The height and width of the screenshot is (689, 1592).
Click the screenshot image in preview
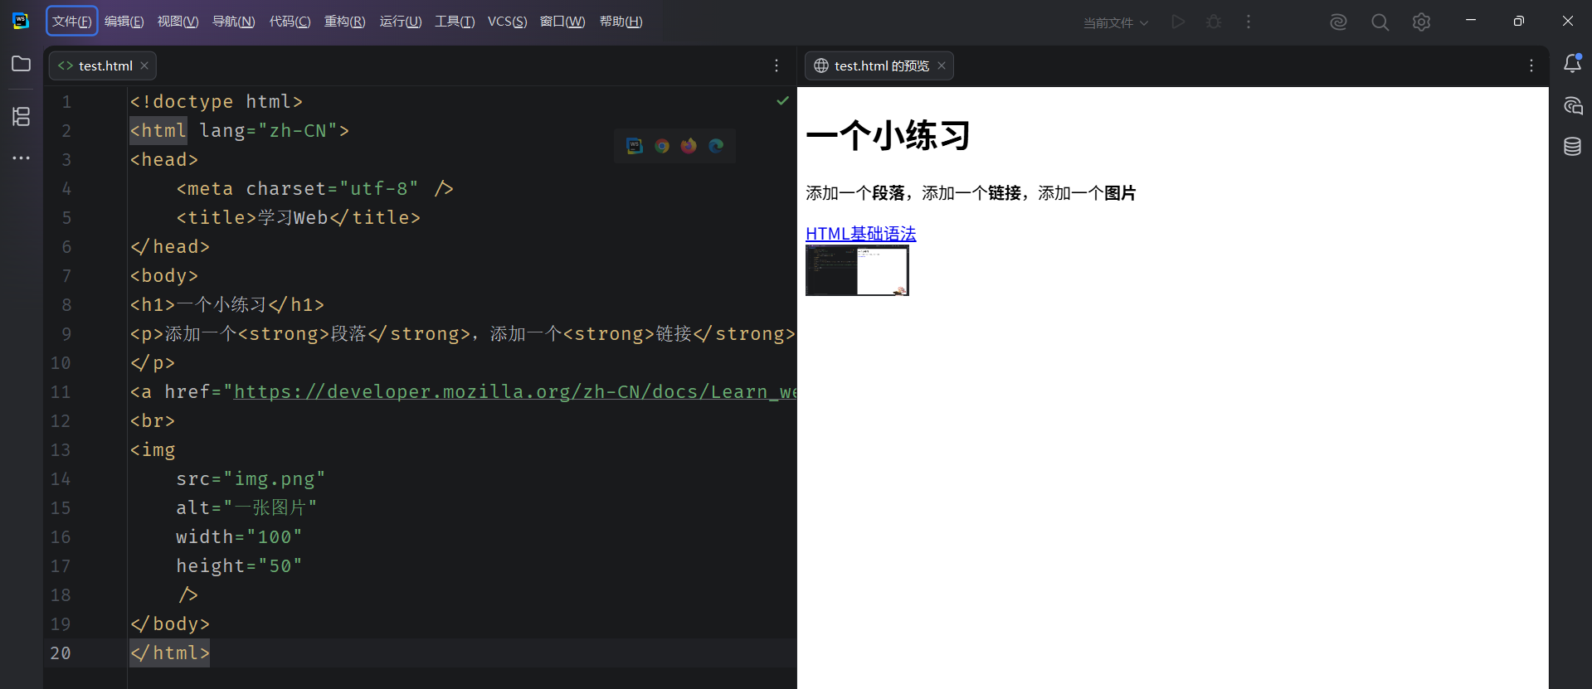pos(857,270)
